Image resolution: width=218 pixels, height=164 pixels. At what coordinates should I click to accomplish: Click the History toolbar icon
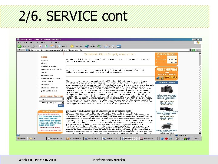click(x=99, y=46)
